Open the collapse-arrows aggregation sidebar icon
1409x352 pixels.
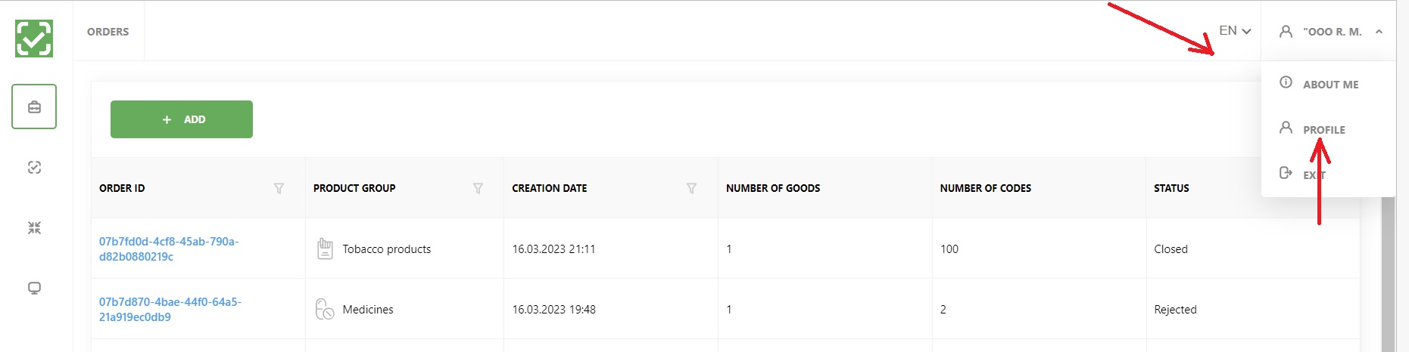click(34, 227)
